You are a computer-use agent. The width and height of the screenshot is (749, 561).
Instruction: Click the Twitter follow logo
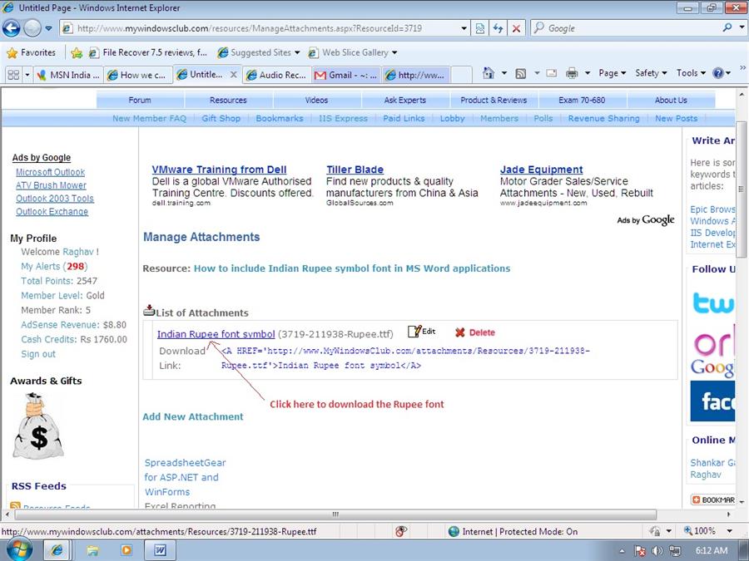pyautogui.click(x=713, y=303)
